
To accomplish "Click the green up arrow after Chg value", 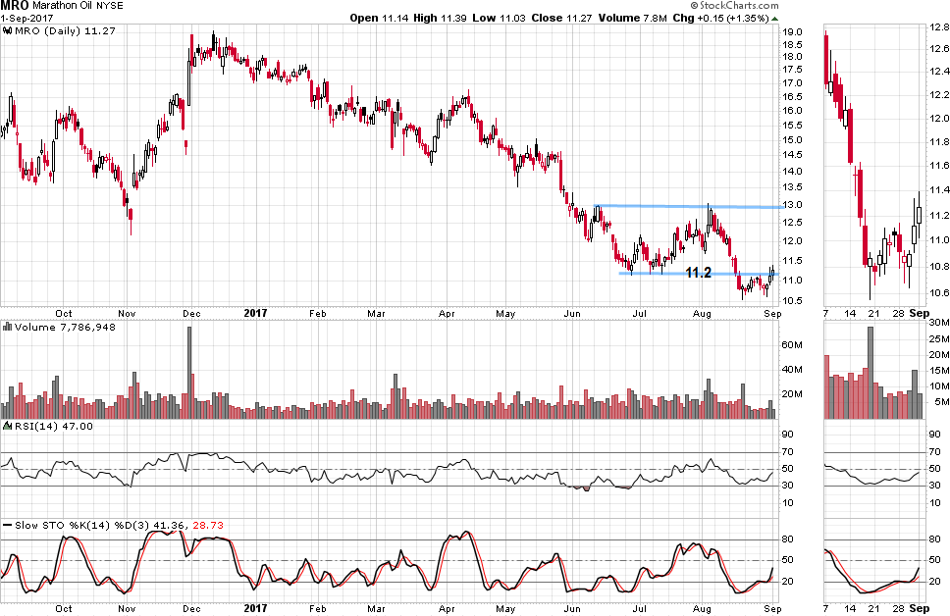I will [x=774, y=19].
